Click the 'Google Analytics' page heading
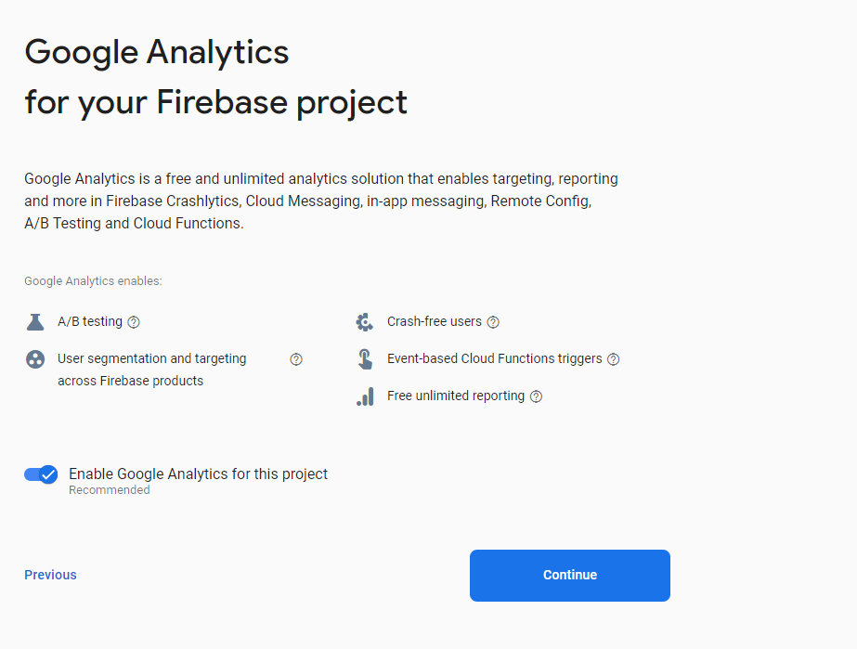857x649 pixels. click(157, 52)
